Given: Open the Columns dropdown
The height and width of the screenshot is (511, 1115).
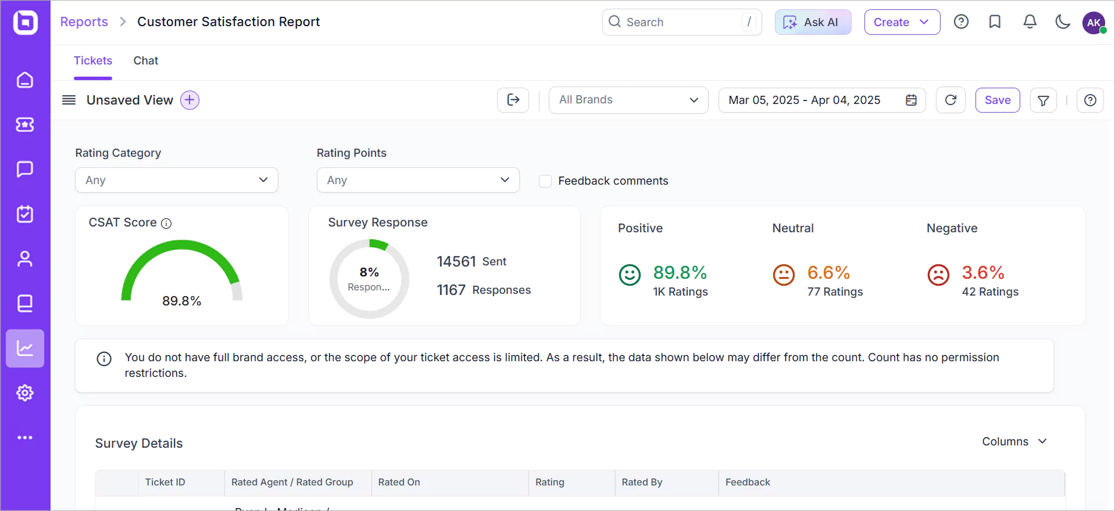Looking at the screenshot, I should (1014, 441).
